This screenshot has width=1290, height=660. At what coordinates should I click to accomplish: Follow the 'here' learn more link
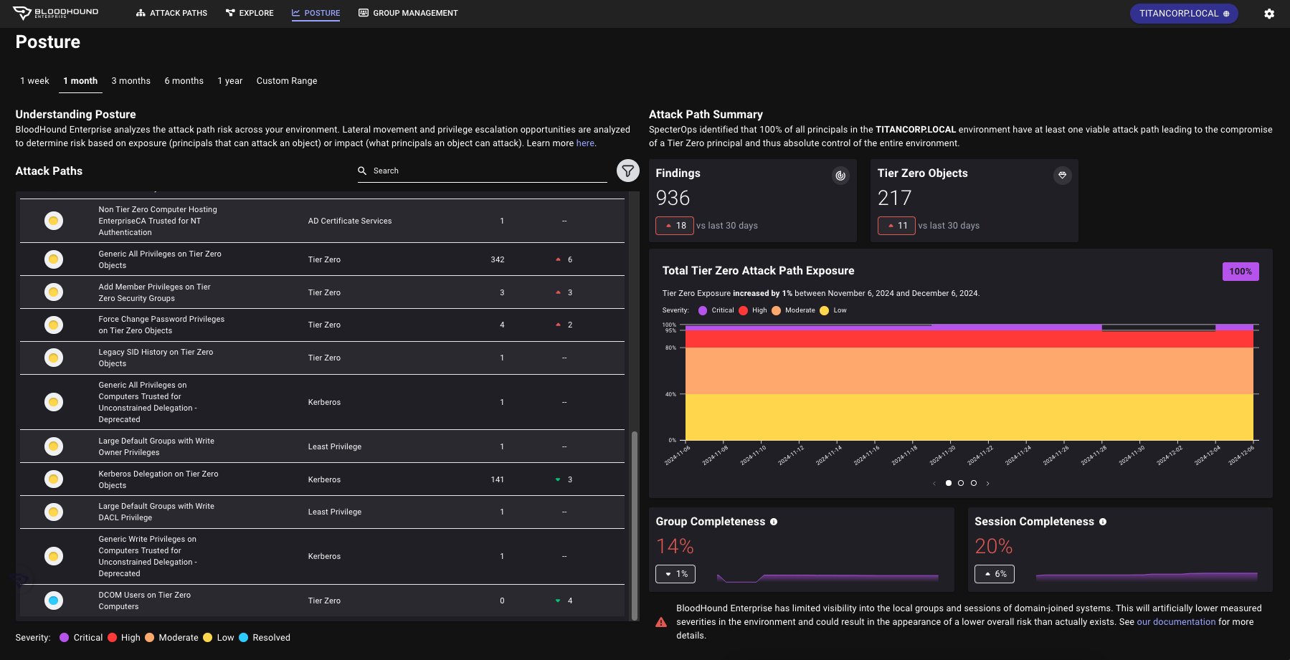(585, 143)
